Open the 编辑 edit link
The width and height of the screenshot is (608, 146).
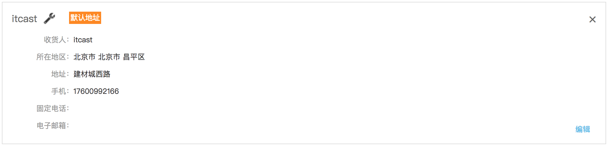[583, 129]
